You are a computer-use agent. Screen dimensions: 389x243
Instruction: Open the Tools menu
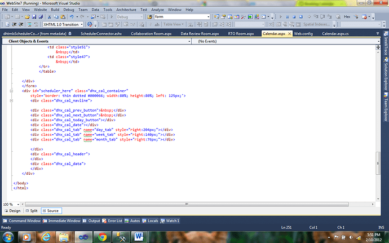tap(108, 10)
